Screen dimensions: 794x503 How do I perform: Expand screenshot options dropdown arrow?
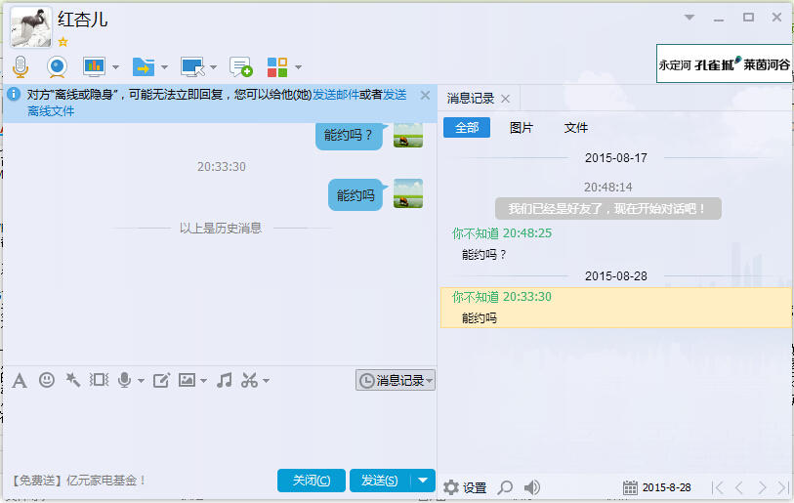(266, 380)
